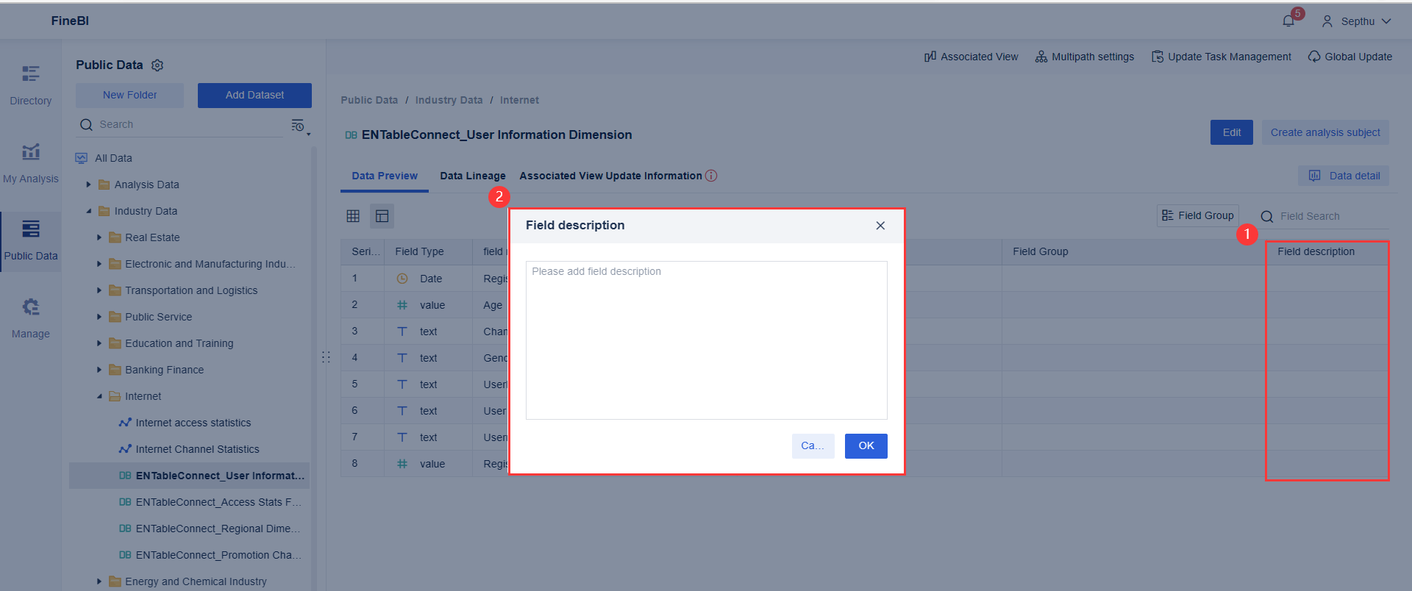The width and height of the screenshot is (1412, 591).
Task: Click the New Folder button
Action: pos(129,96)
